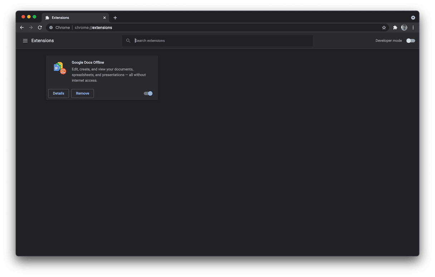This screenshot has width=435, height=277.
Task: Open the Extensions puzzle-piece toolbar icon
Action: [395, 28]
